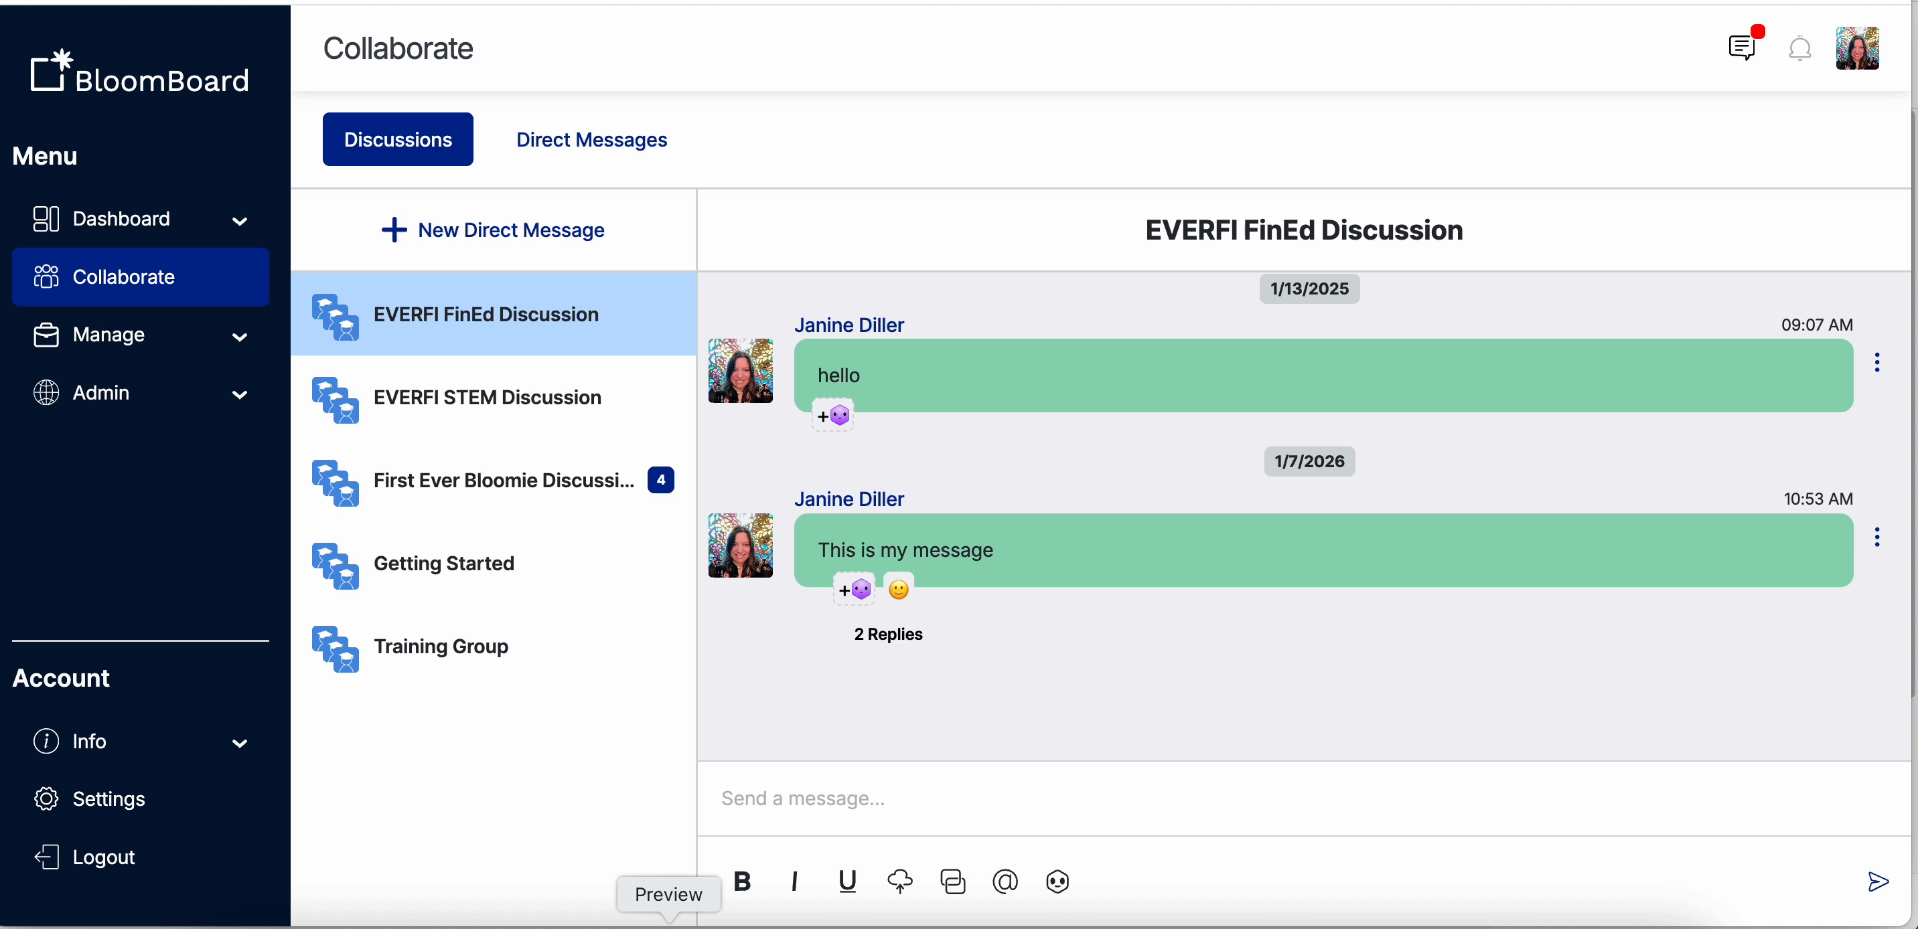Click the 'This is my message' bubble
Screen dimensions: 1918x929
[x=1323, y=550]
